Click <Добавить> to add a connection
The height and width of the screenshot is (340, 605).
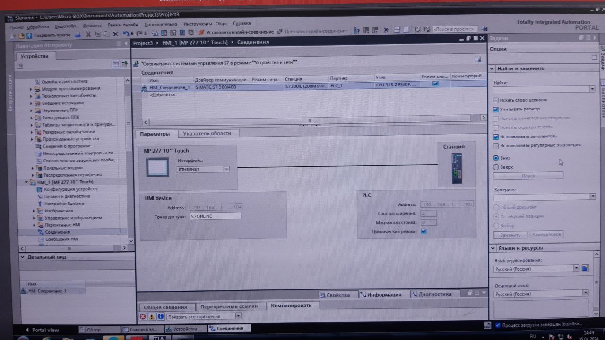[163, 95]
